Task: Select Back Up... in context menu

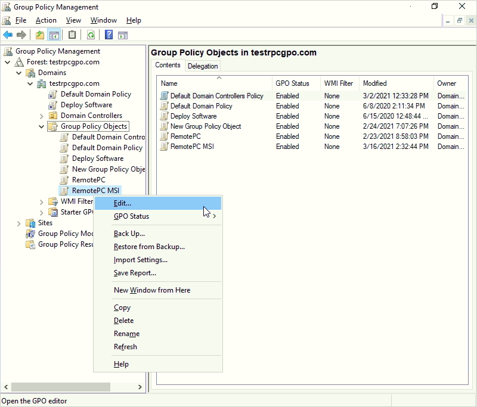Action: [x=129, y=234]
